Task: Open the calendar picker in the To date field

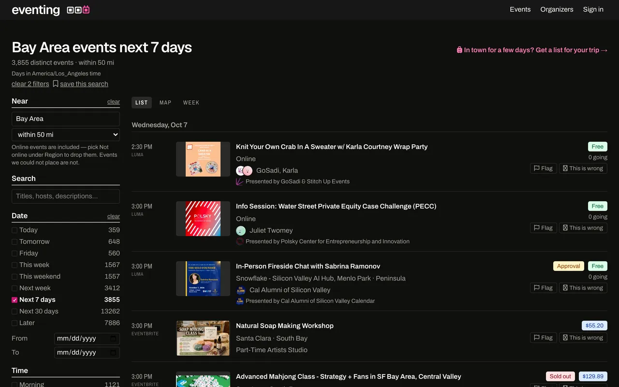Action: click(113, 353)
